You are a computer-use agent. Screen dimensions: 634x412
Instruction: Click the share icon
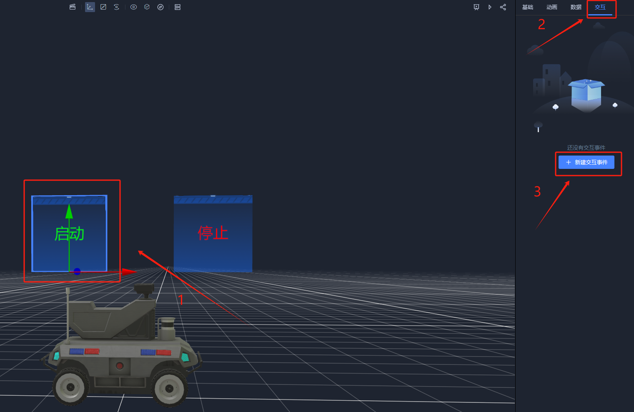[503, 7]
